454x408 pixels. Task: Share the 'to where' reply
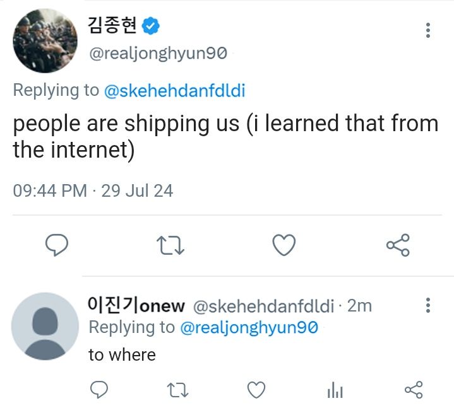pos(414,390)
